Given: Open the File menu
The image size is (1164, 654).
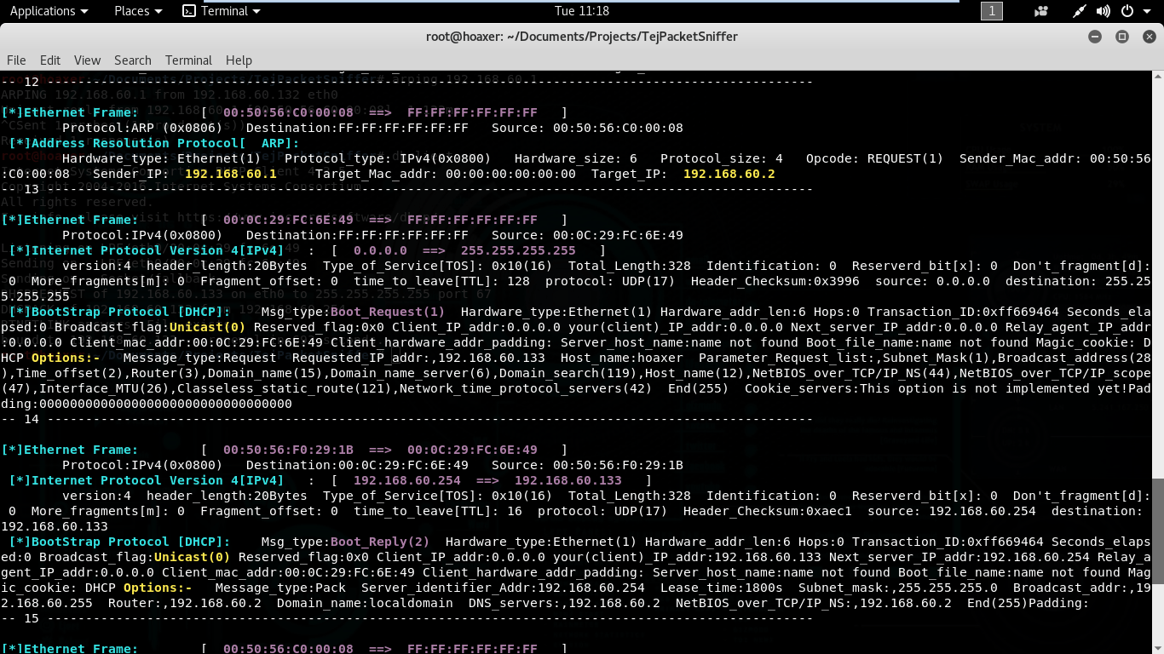Looking at the screenshot, I should [16, 60].
